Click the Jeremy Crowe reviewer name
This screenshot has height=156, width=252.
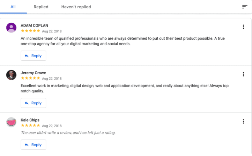click(x=33, y=73)
